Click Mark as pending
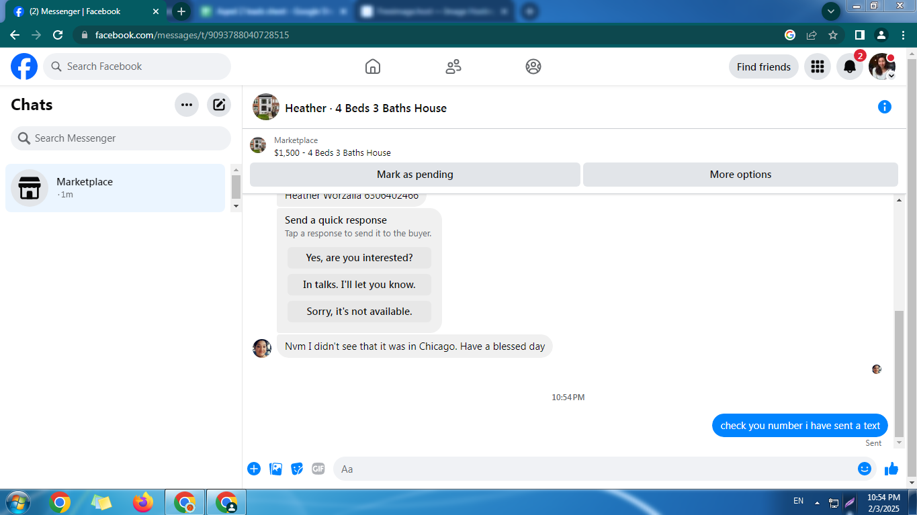 [415, 175]
